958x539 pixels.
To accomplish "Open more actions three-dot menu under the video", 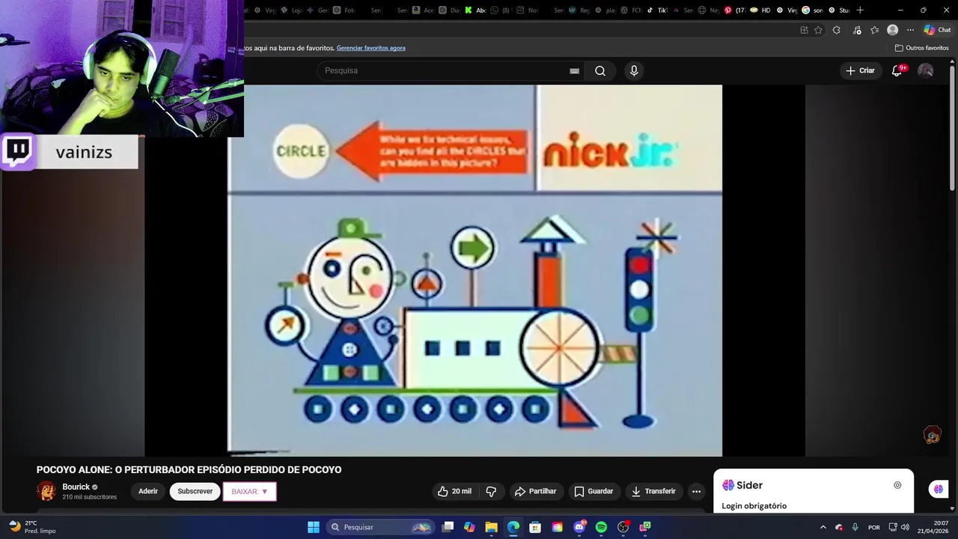I will [696, 491].
